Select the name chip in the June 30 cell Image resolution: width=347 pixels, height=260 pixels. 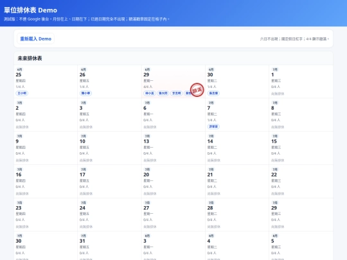point(213,93)
